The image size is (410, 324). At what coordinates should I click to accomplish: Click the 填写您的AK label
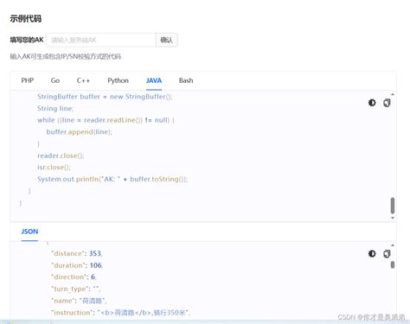point(27,40)
